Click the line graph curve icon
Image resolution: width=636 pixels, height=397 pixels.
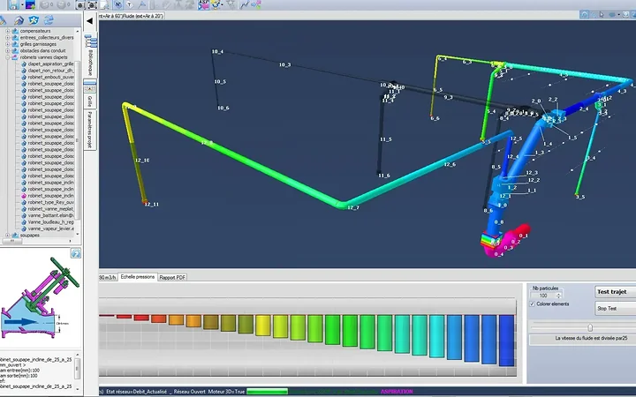(244, 5)
